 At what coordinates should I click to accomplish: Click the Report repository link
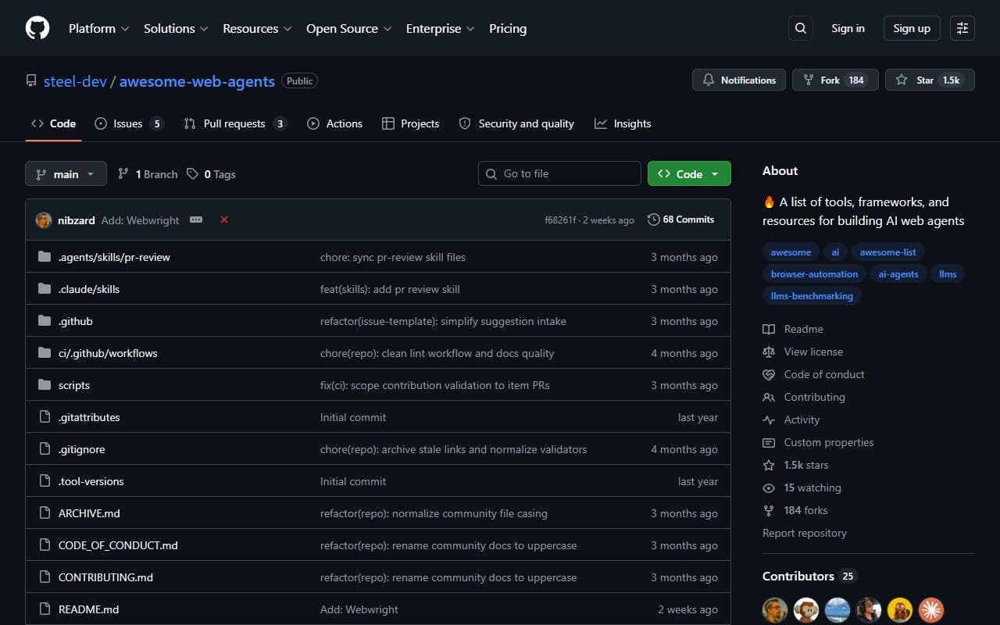tap(805, 533)
